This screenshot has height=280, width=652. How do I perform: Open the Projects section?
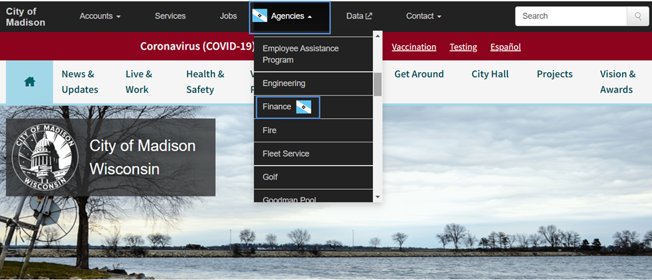tap(554, 74)
